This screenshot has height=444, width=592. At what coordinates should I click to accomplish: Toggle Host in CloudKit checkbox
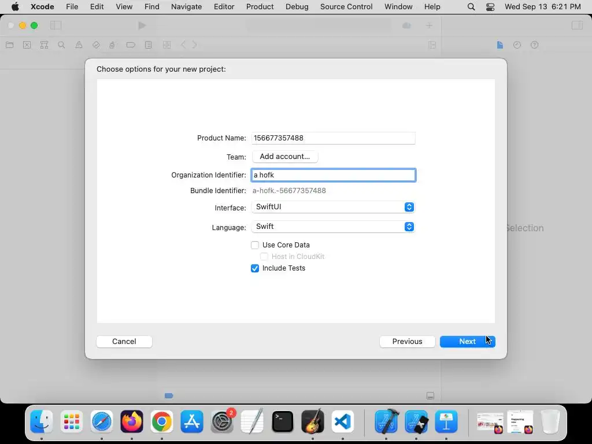tap(264, 257)
